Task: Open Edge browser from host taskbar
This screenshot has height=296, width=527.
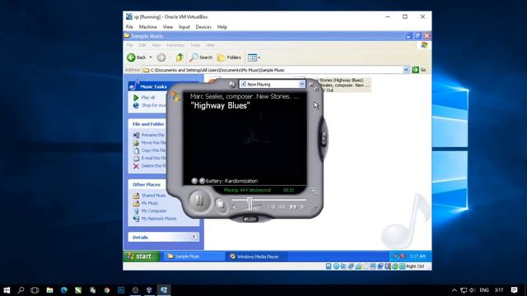Action: coord(64,290)
